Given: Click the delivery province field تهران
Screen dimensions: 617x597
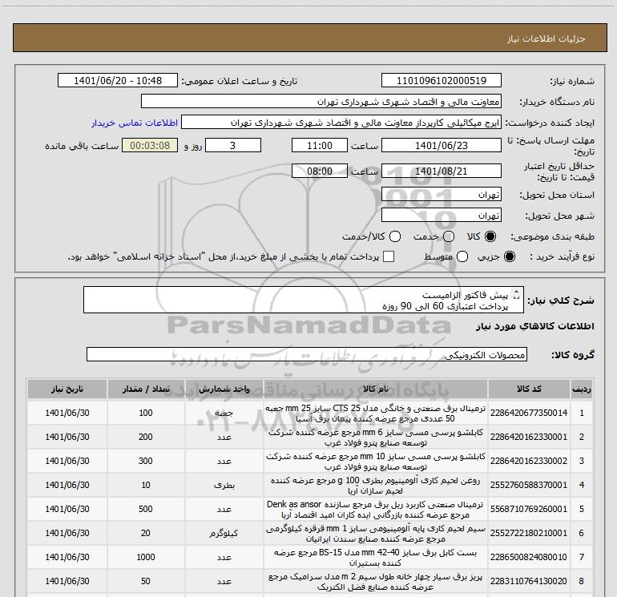Looking at the screenshot, I should (441, 195).
